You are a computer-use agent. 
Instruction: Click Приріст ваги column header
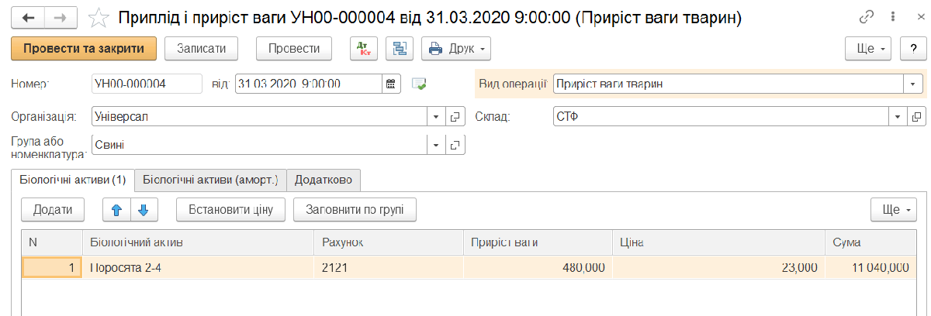point(538,242)
